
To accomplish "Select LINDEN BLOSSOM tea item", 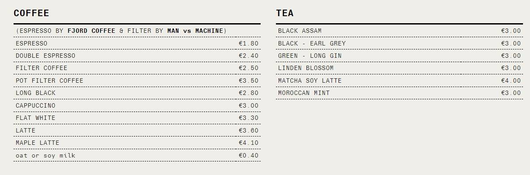I will point(399,68).
